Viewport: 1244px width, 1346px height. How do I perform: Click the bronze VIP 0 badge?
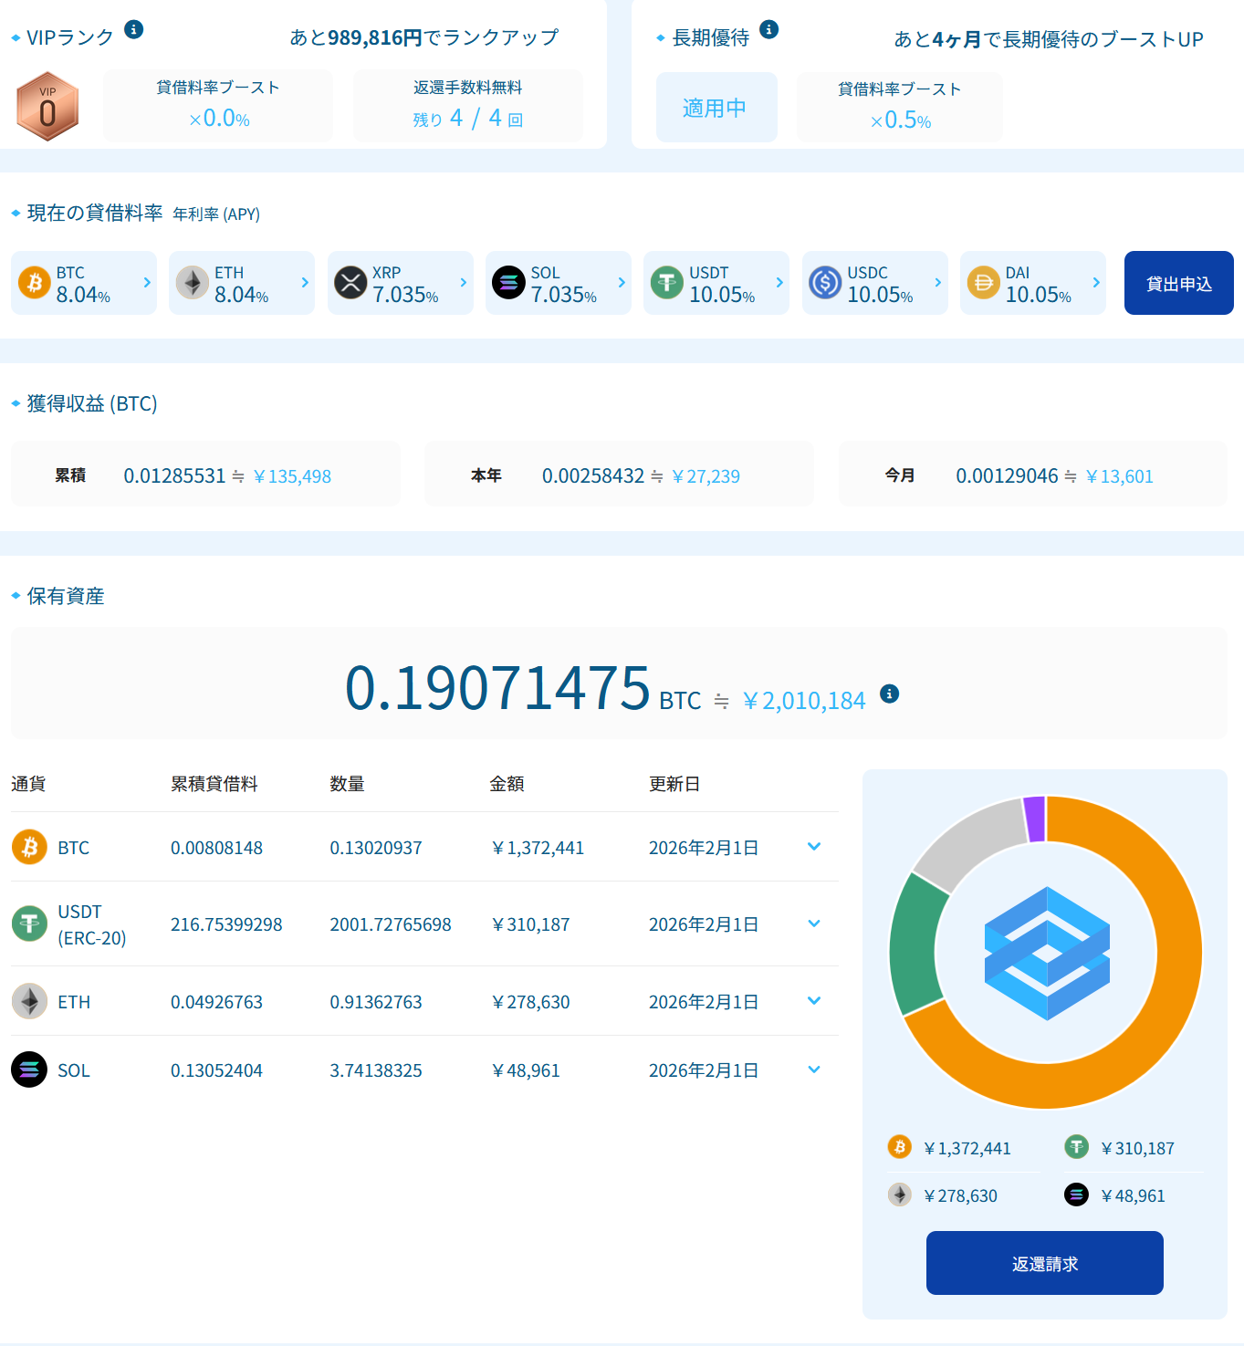pyautogui.click(x=47, y=107)
